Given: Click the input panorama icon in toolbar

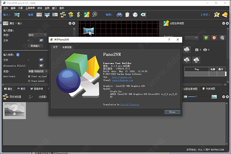Looking at the screenshot, I should tap(17, 15).
